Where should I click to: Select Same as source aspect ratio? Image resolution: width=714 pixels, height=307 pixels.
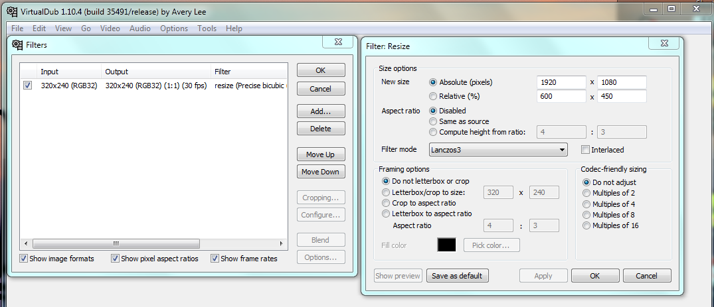[x=433, y=121]
